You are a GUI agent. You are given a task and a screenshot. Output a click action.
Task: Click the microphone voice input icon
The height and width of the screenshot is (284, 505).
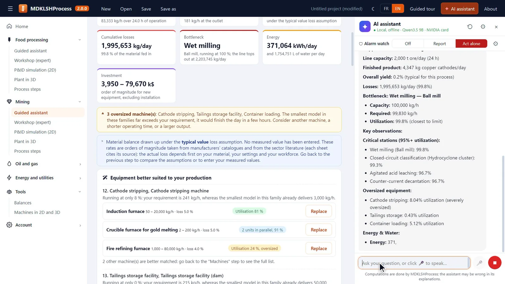pos(479,263)
